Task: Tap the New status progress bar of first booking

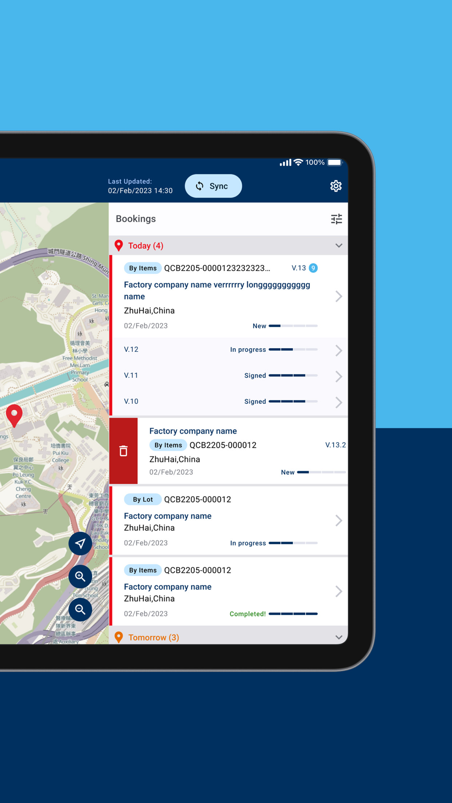Action: 293,326
